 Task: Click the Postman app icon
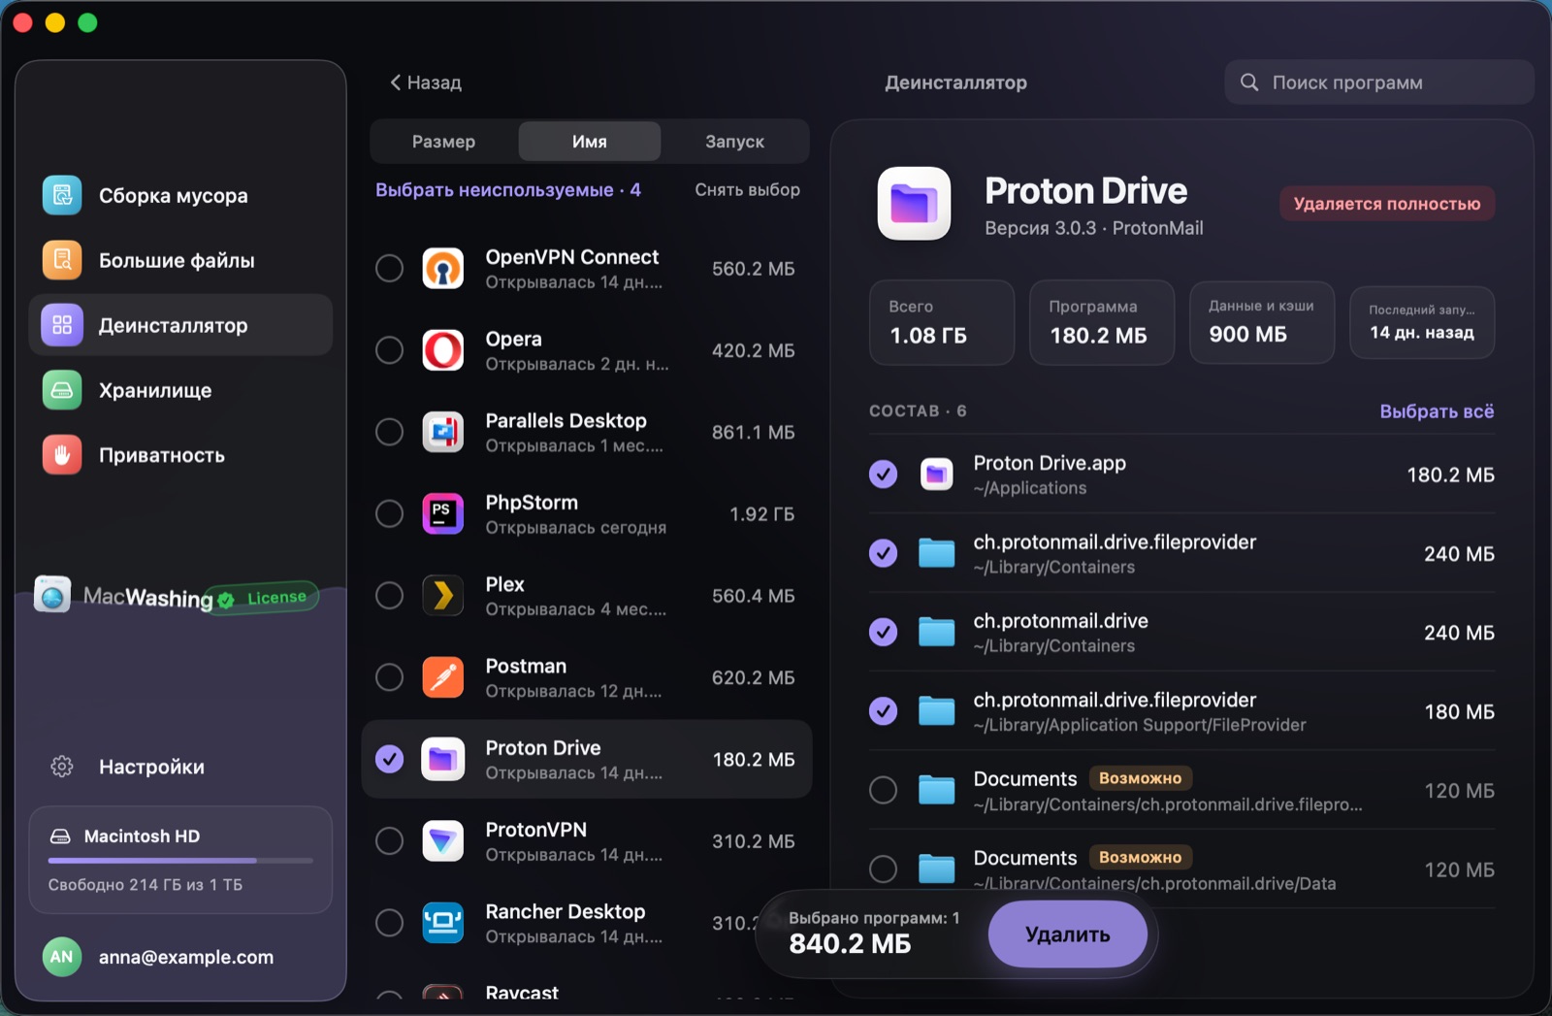point(443,677)
